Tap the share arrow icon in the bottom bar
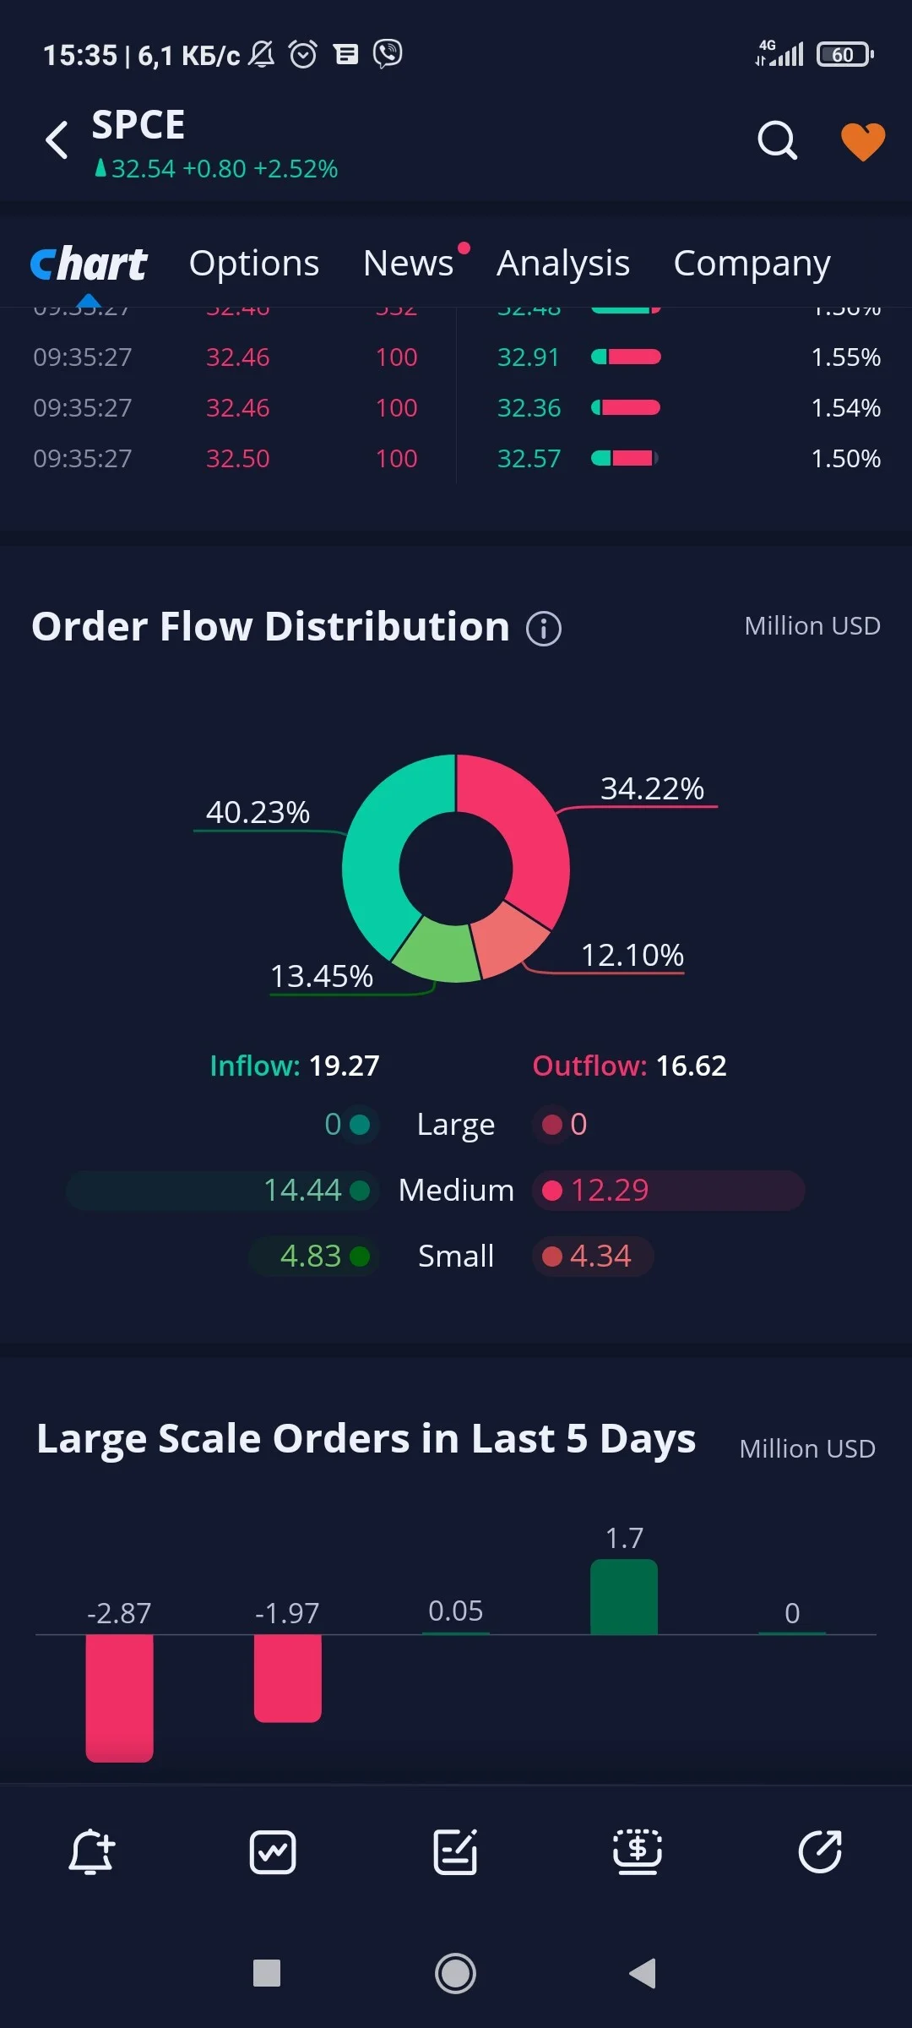The image size is (912, 2028). coord(820,1852)
